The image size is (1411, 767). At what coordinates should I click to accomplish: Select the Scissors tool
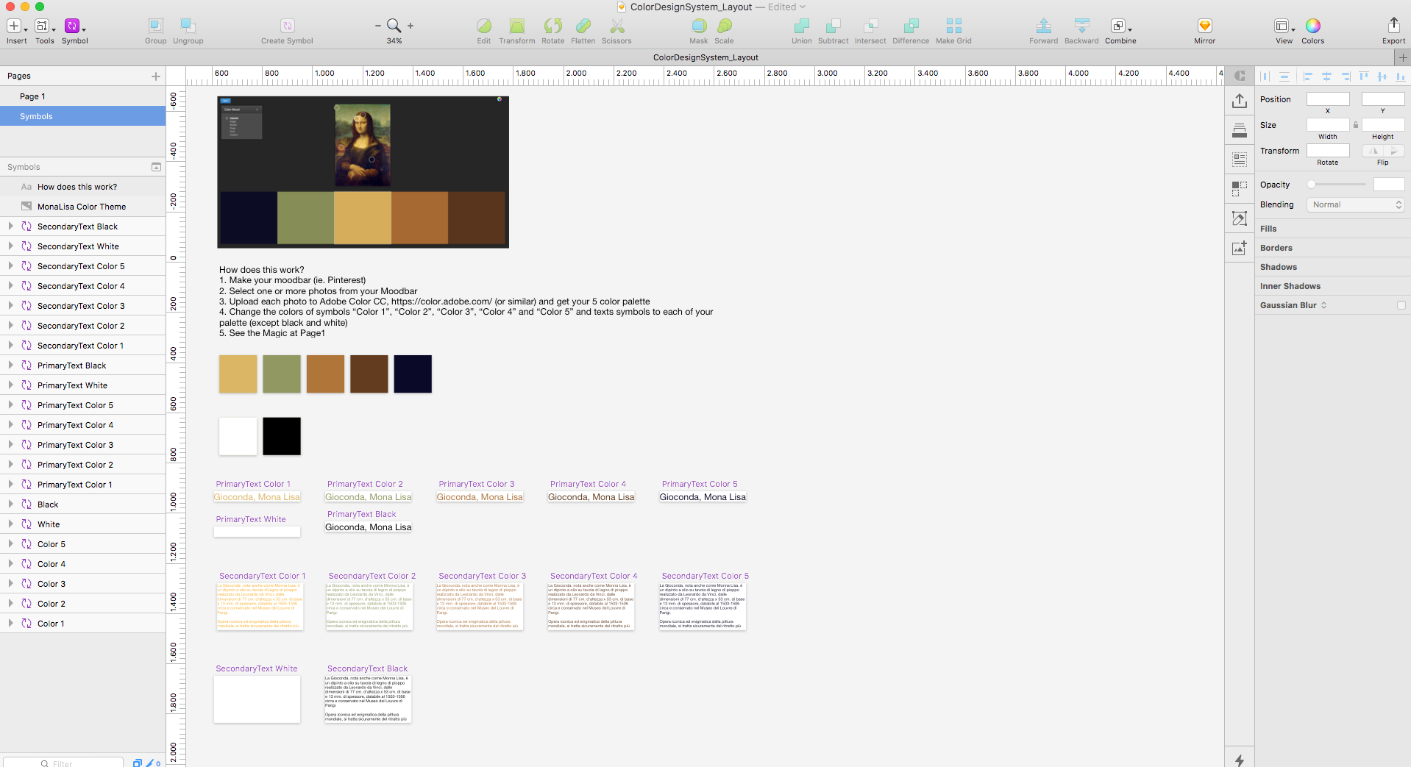pos(616,26)
